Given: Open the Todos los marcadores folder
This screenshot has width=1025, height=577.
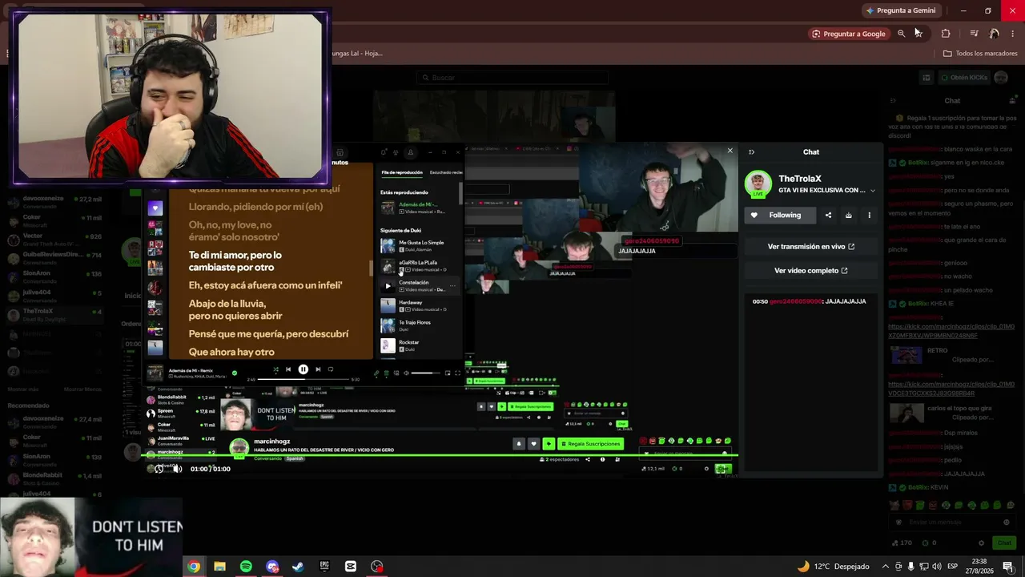Looking at the screenshot, I should (x=980, y=54).
